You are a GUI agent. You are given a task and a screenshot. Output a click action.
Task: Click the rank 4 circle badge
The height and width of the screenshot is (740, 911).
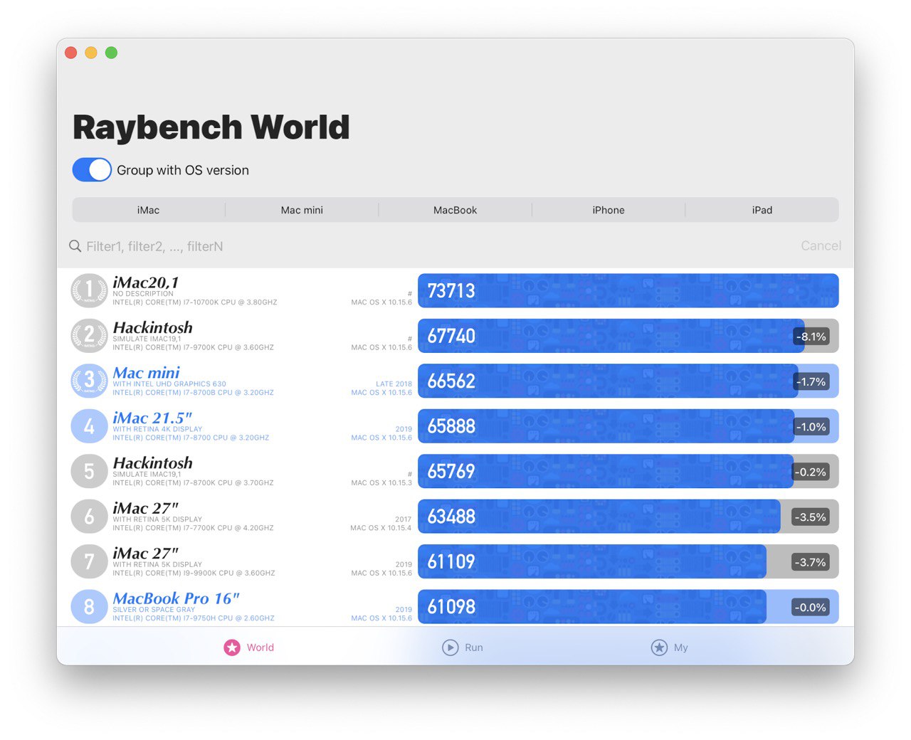click(x=89, y=426)
